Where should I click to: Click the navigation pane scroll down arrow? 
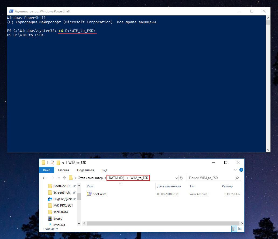point(79,224)
